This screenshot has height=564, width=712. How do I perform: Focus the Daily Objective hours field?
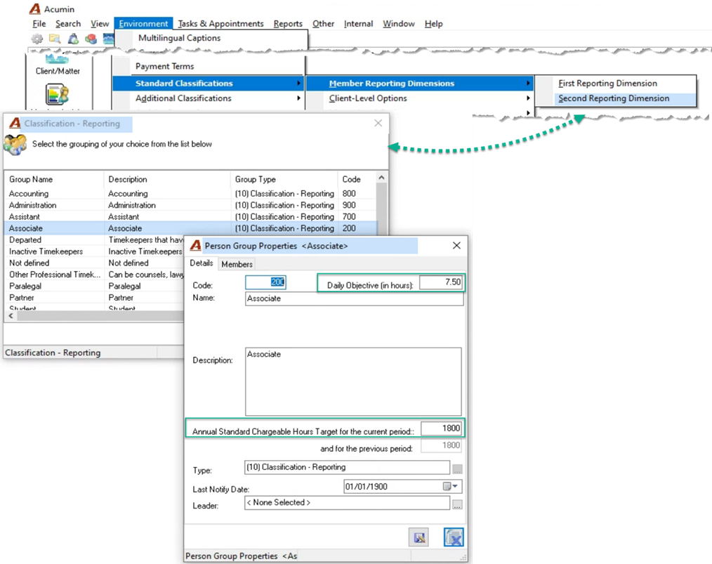(440, 282)
